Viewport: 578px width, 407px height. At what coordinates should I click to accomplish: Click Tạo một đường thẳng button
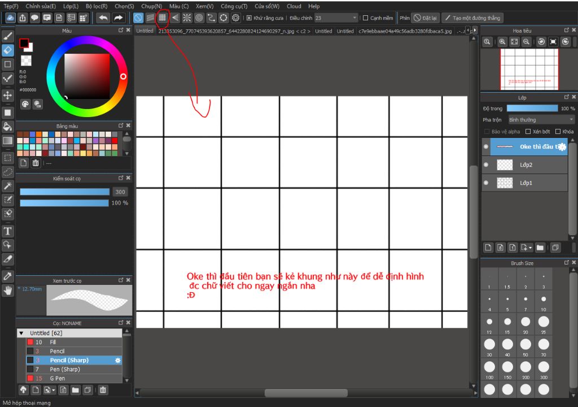tap(472, 18)
